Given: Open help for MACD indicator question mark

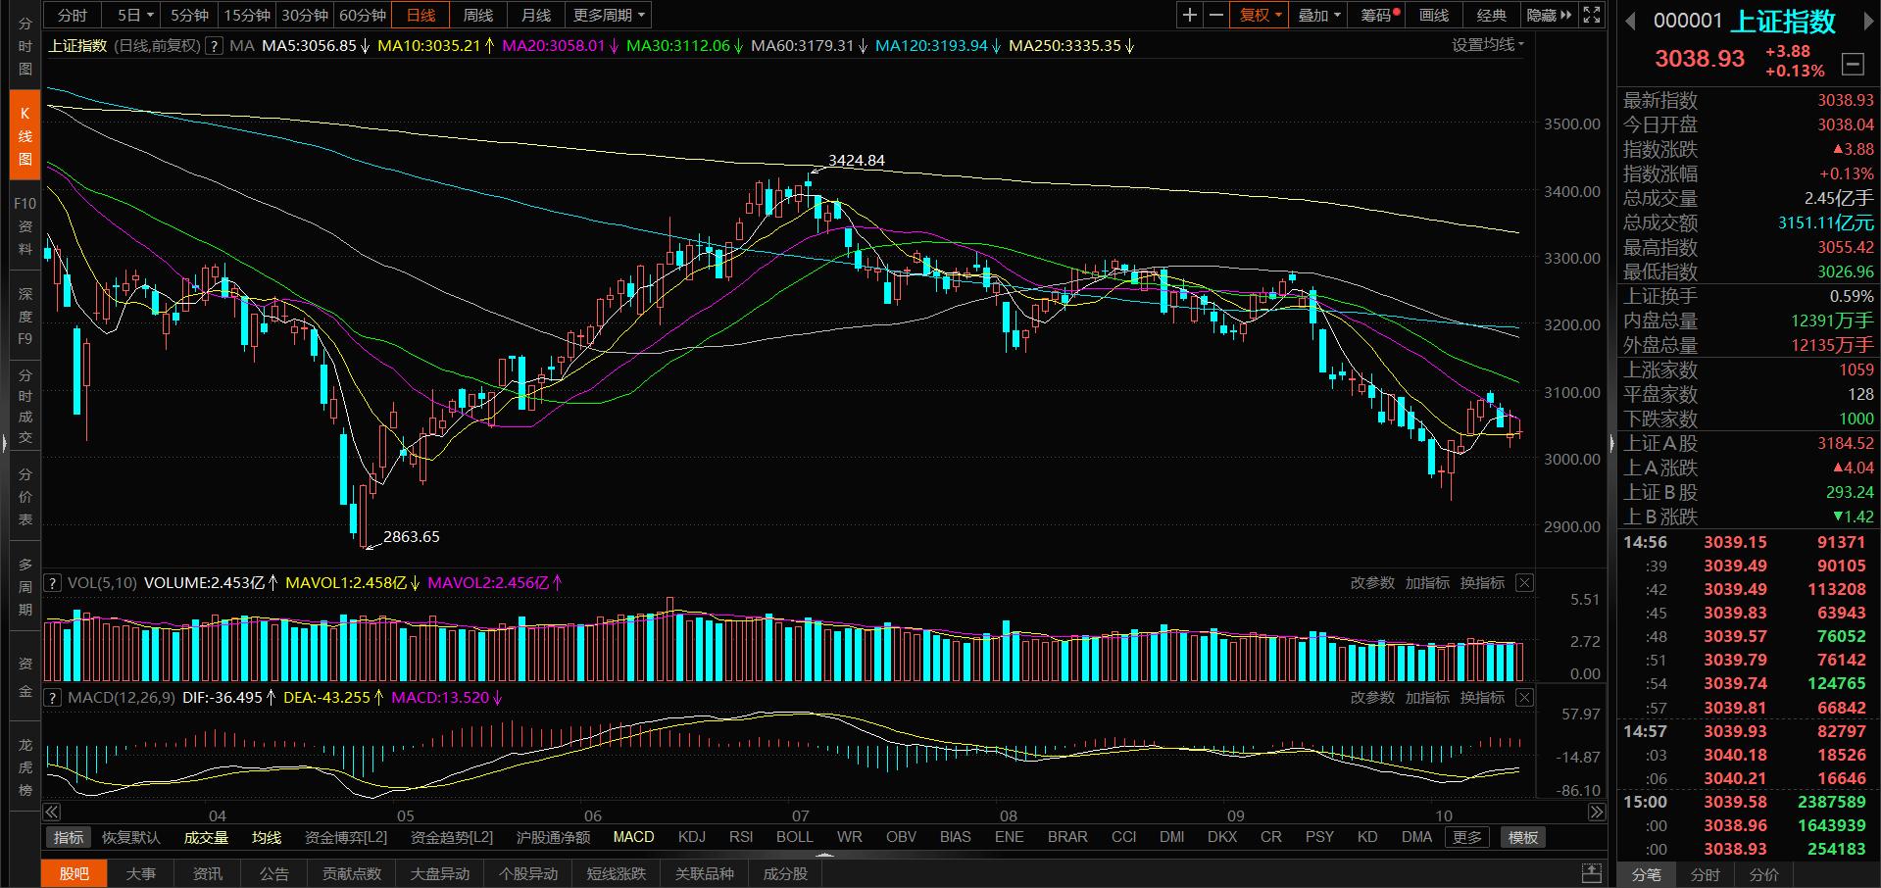Looking at the screenshot, I should pyautogui.click(x=52, y=698).
